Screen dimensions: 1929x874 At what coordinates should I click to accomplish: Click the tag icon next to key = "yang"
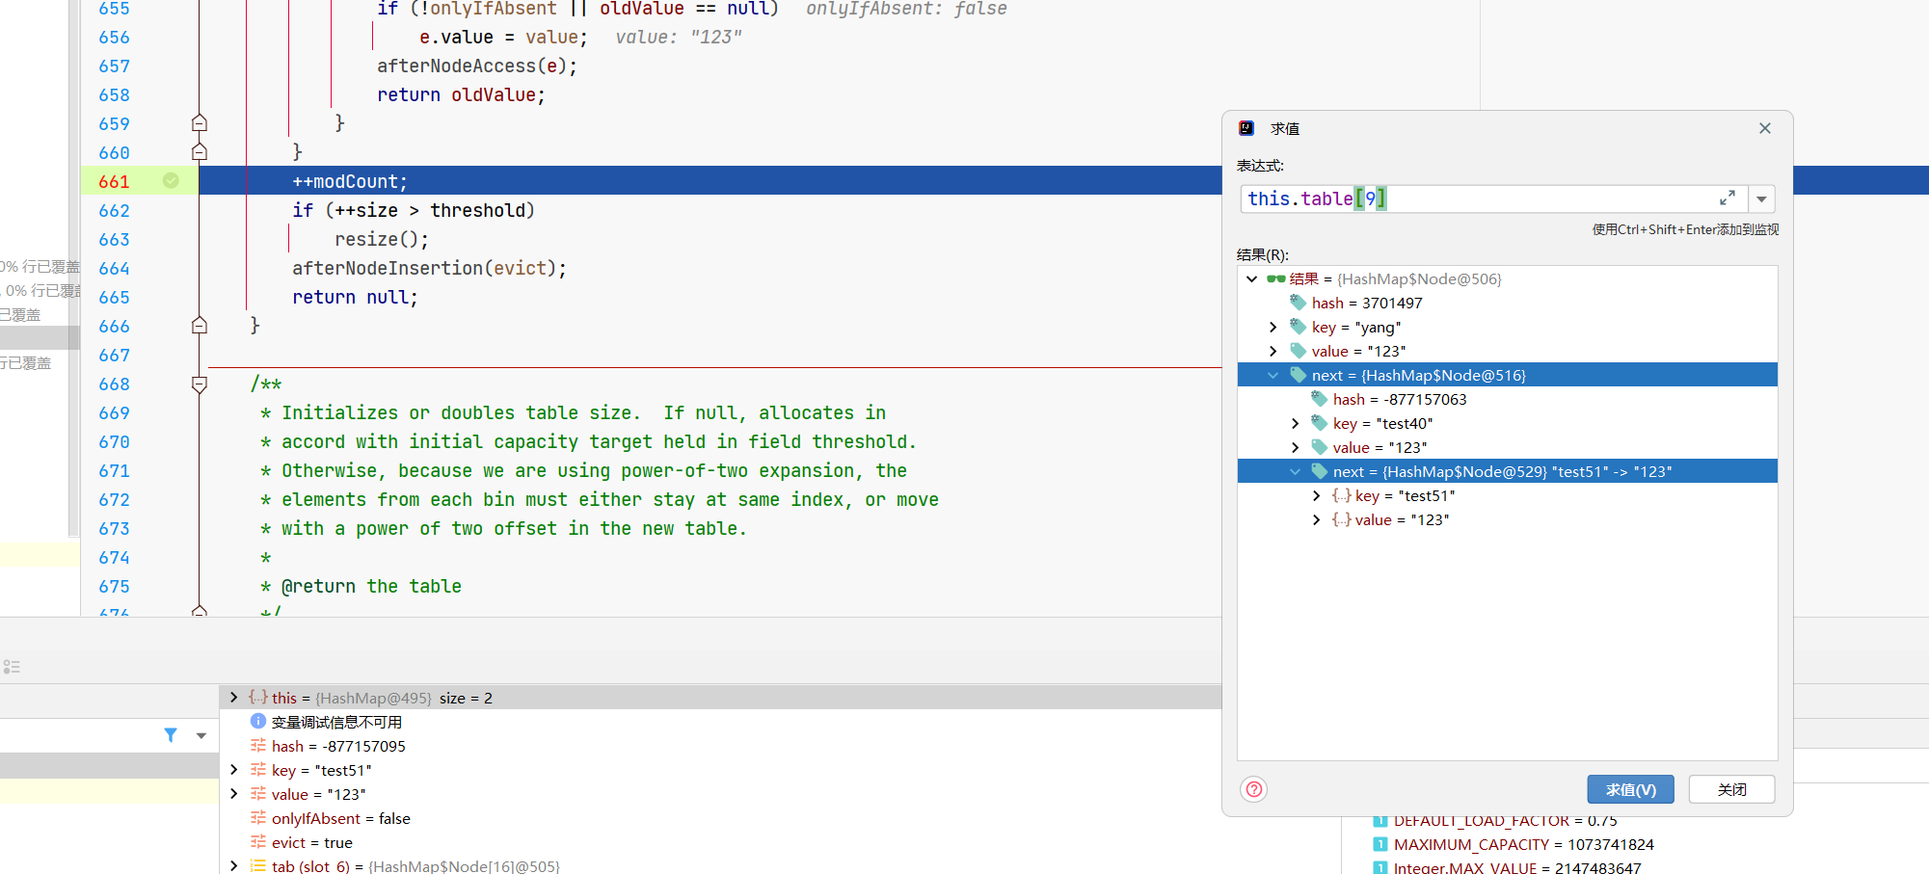[1299, 327]
